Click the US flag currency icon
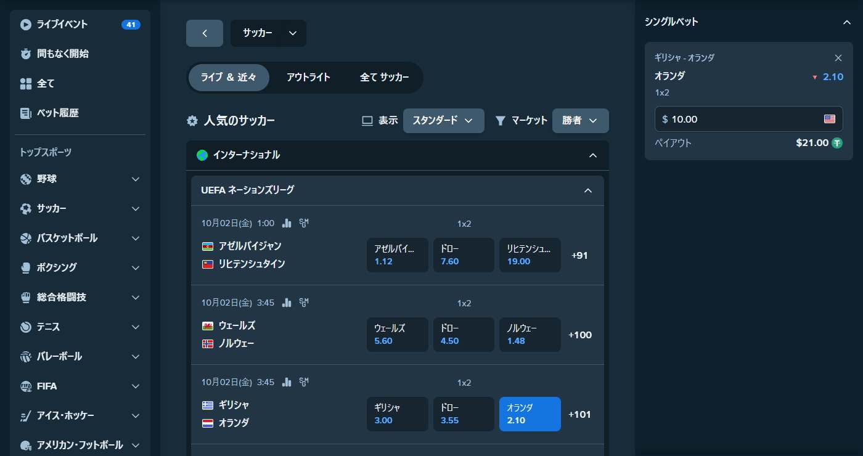Image resolution: width=863 pixels, height=456 pixels. [x=830, y=120]
